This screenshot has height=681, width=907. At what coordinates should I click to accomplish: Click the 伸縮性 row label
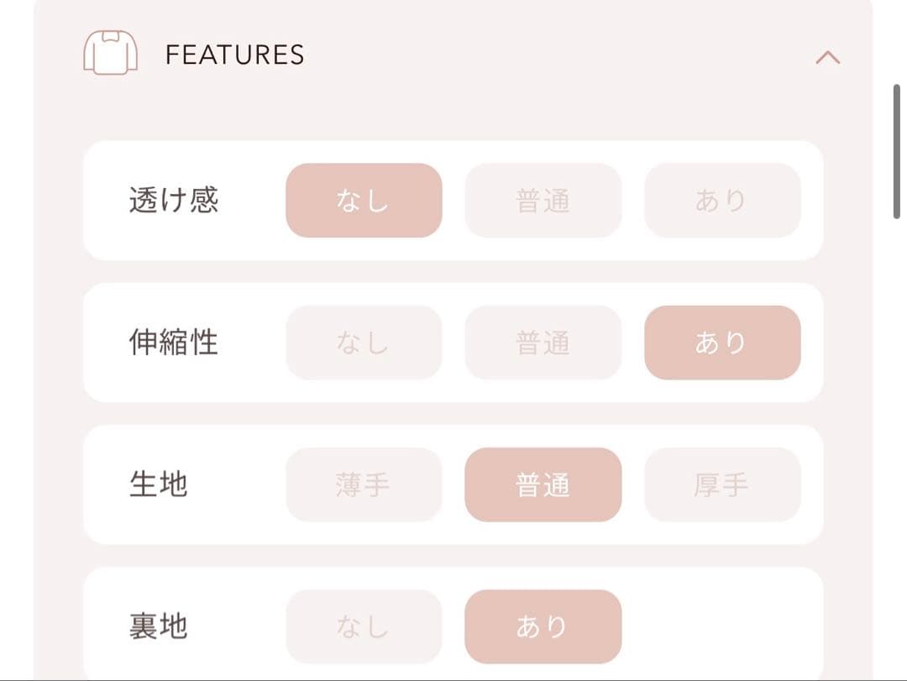coord(175,342)
